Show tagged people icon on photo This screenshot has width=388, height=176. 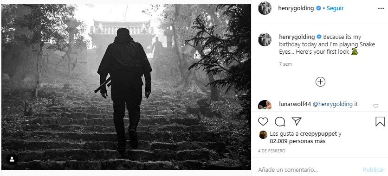click(12, 159)
